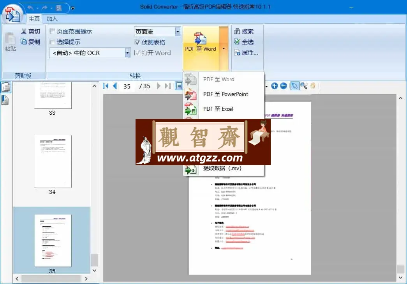The image size is (407, 284).
Task: Go to previous page arrow
Action: [115, 86]
